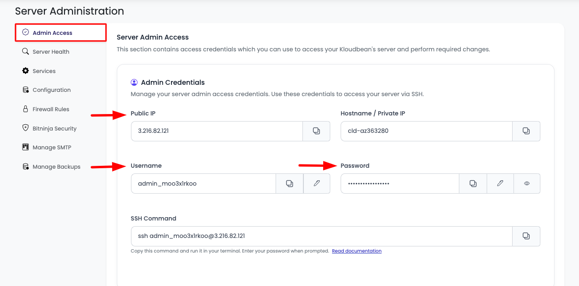Select the Bitninja Security shield icon
This screenshot has height=286, width=579.
25,128
